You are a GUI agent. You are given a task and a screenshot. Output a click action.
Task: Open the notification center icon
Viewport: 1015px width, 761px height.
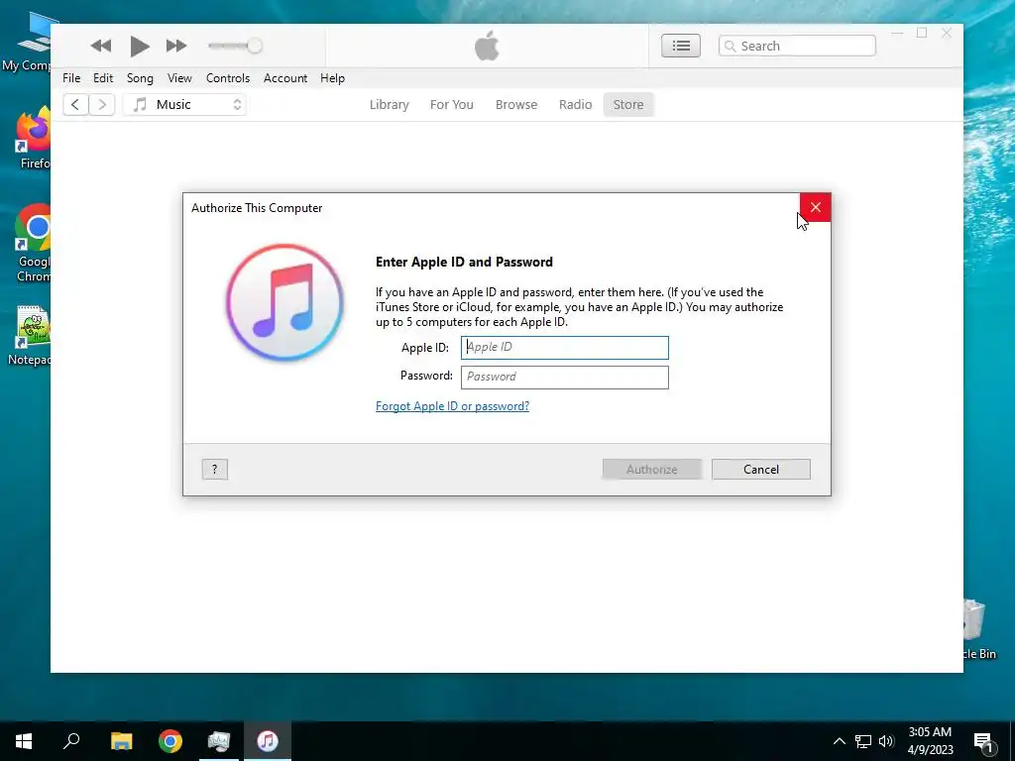[x=982, y=742]
